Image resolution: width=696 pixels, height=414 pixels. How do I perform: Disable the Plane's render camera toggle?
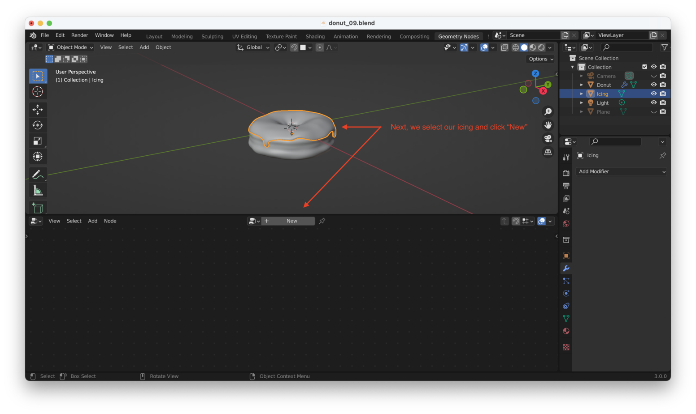pos(663,111)
